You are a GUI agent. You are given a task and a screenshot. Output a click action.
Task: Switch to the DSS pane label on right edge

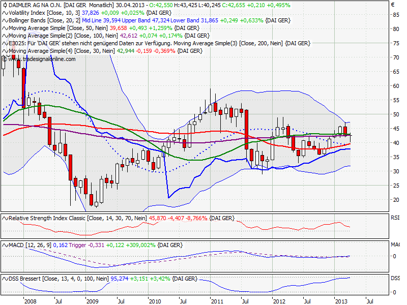coord(394,278)
